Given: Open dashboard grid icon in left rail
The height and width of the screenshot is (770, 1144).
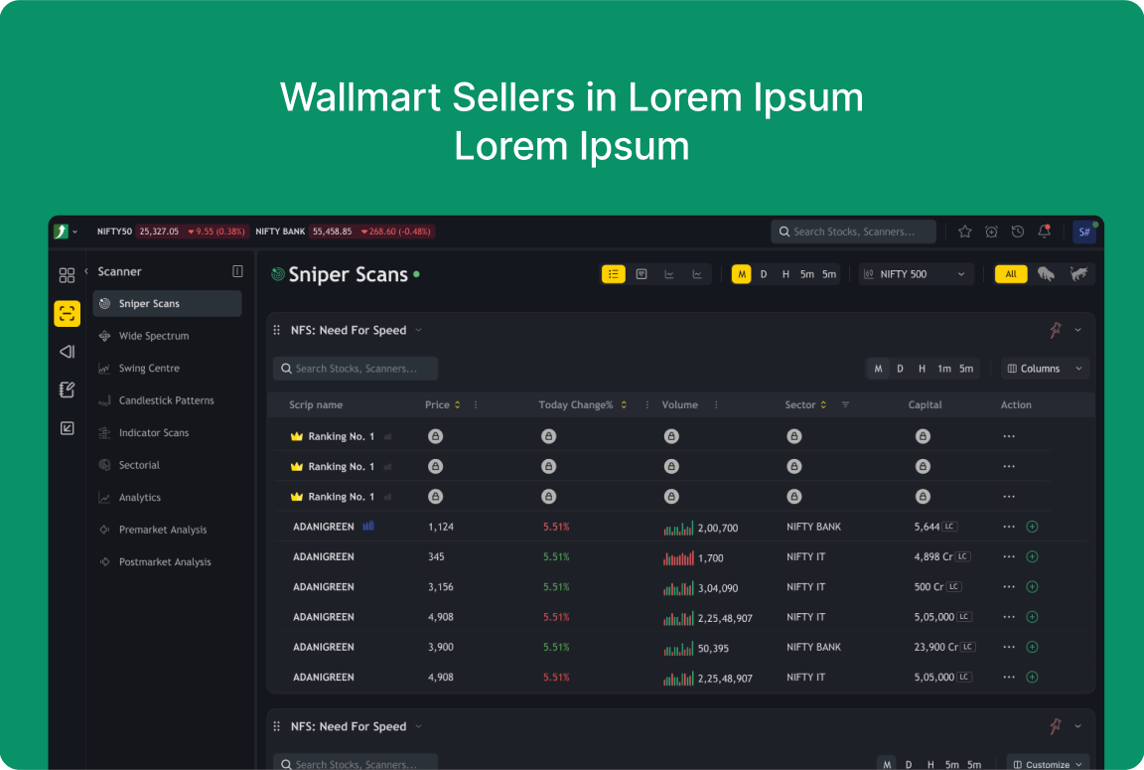Looking at the screenshot, I should point(67,275).
